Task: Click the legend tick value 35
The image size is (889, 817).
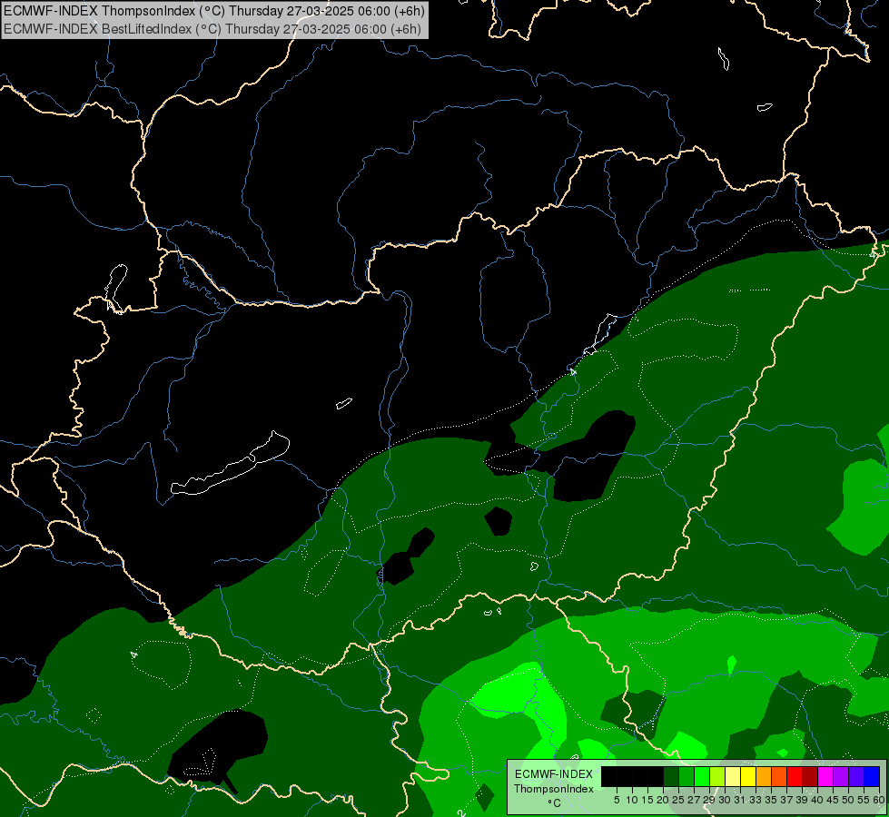Action: pyautogui.click(x=771, y=800)
